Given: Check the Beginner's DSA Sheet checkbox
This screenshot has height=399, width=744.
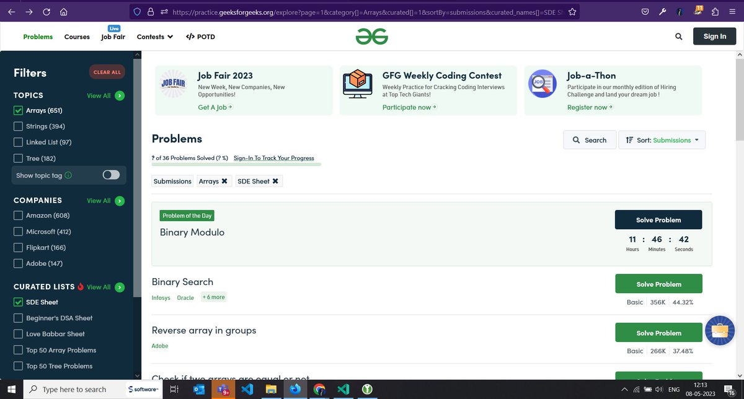Looking at the screenshot, I should point(18,318).
